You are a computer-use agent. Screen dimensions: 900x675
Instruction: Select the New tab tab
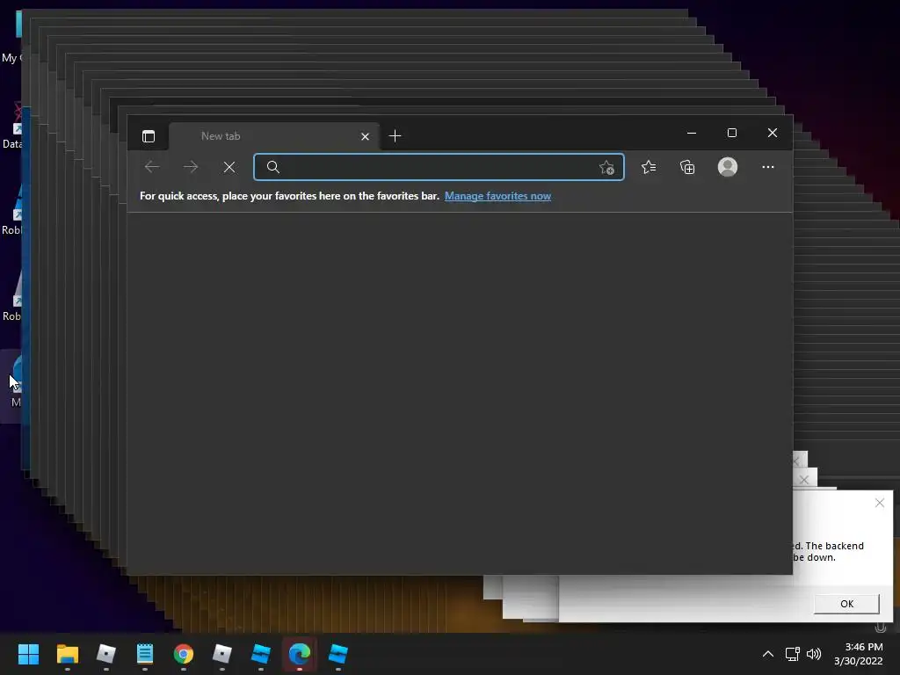tap(274, 136)
